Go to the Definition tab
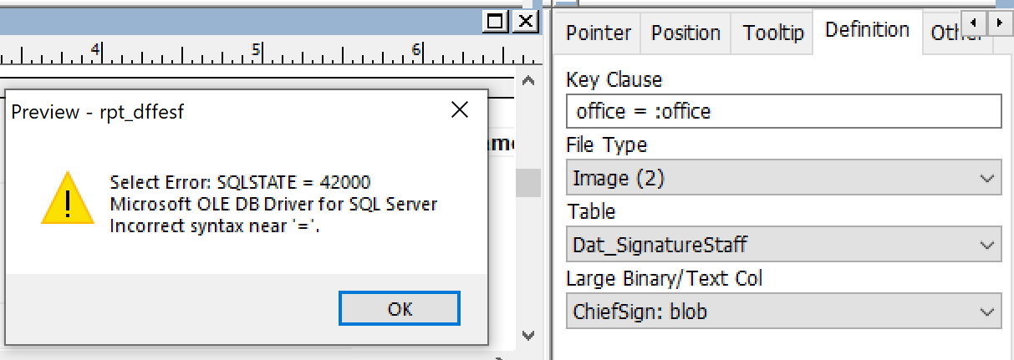 coord(867,30)
